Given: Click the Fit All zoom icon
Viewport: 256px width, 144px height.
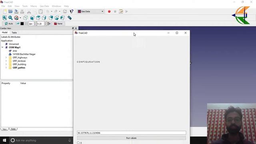Looking at the screenshot, I should (4, 18).
